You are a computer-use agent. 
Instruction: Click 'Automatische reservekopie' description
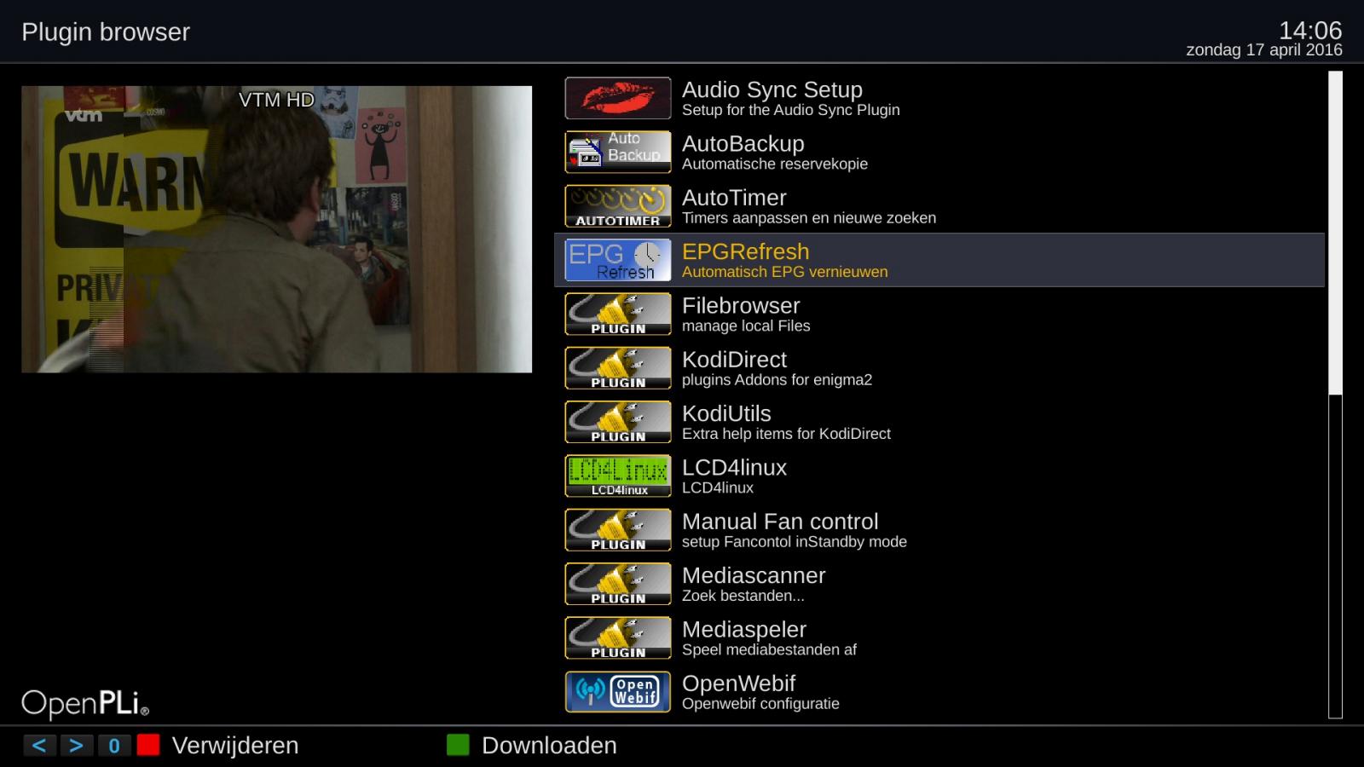pyautogui.click(x=775, y=164)
